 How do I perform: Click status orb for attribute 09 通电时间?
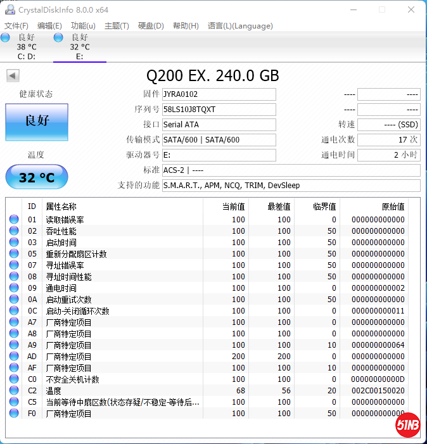point(14,288)
